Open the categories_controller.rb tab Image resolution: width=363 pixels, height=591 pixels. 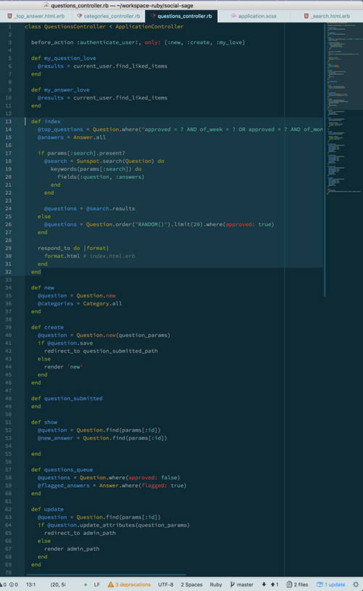click(x=109, y=16)
